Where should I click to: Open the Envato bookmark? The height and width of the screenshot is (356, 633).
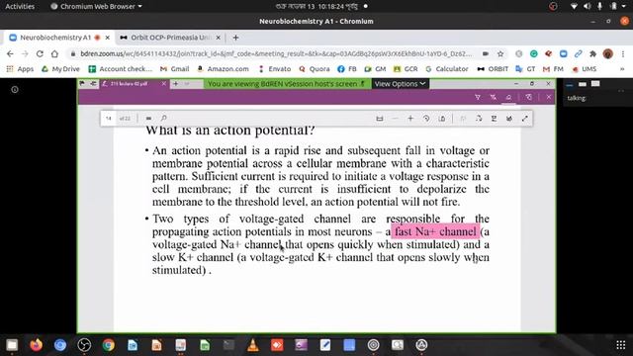275,69
